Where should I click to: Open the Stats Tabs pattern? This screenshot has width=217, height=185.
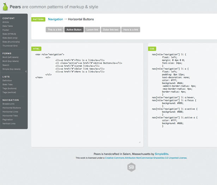[x=7, y=84]
